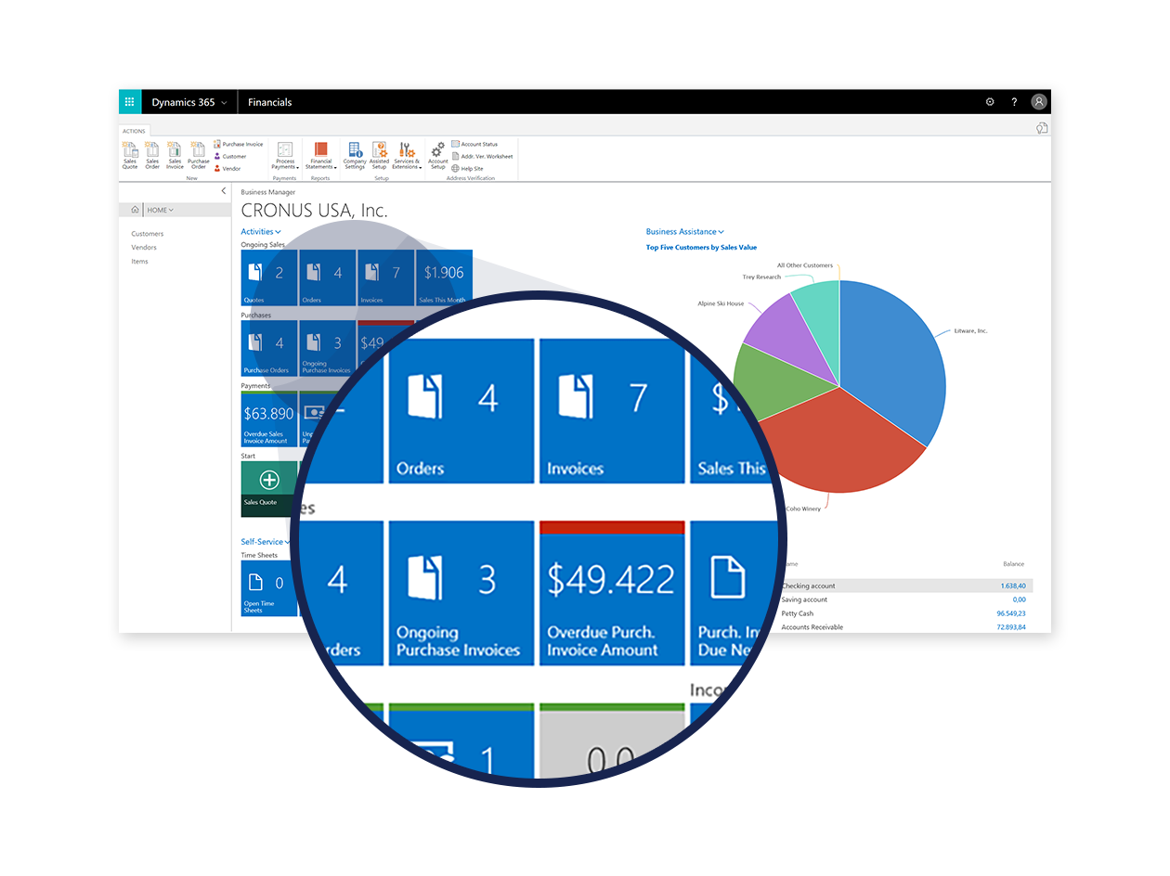Click the Balance column header

tap(1013, 564)
